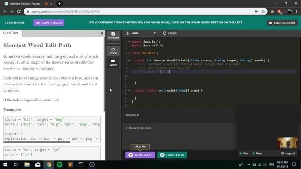This screenshot has height=169, width=301.
Task: Reload the Pramp page
Action: (19, 11)
